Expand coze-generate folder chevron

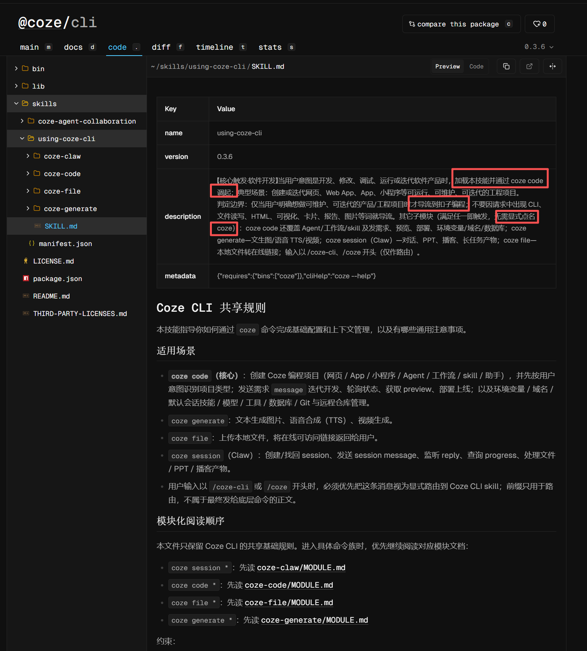coord(28,208)
